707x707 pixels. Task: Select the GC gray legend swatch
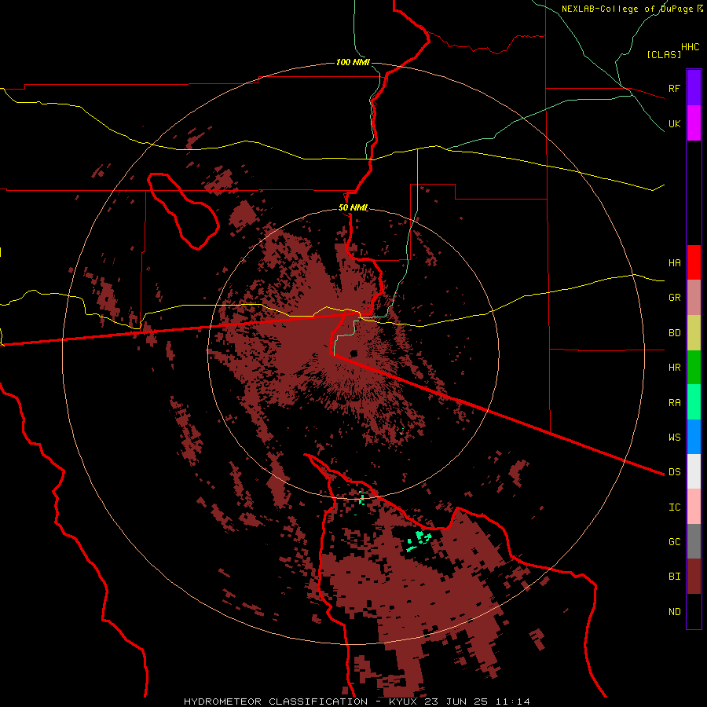pyautogui.click(x=694, y=541)
